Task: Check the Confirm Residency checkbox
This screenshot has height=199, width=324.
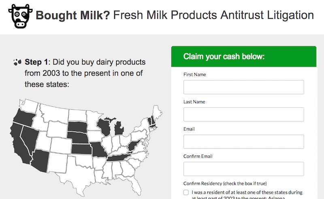Action: 186,193
